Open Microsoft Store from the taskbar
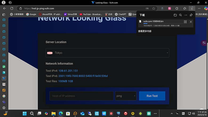 pos(68,114)
